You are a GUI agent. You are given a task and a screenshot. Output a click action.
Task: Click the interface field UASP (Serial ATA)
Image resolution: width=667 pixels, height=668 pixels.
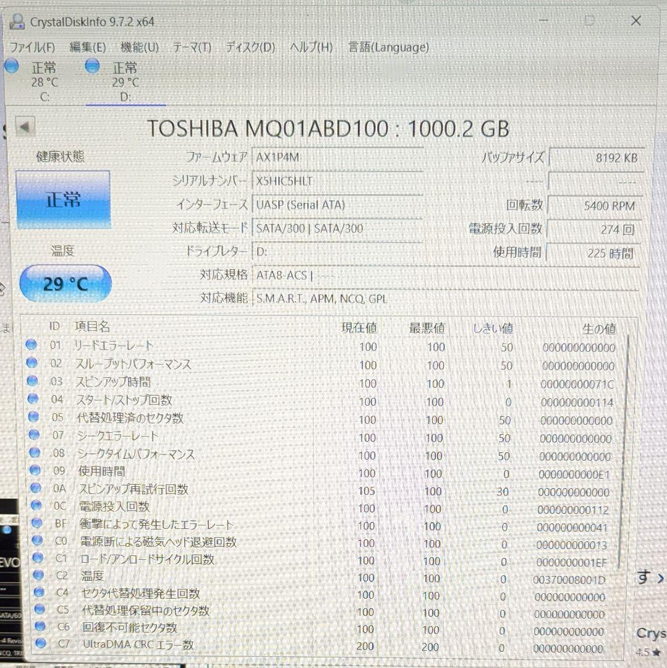coord(338,205)
